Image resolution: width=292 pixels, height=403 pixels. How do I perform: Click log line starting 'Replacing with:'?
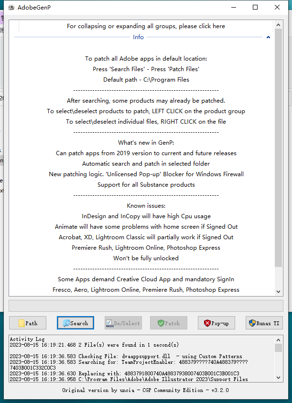point(125,373)
